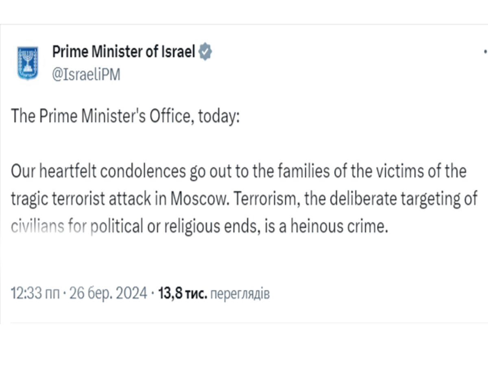488x366 pixels.
Task: Click the 12:33 пп timestamp
Action: [37, 293]
